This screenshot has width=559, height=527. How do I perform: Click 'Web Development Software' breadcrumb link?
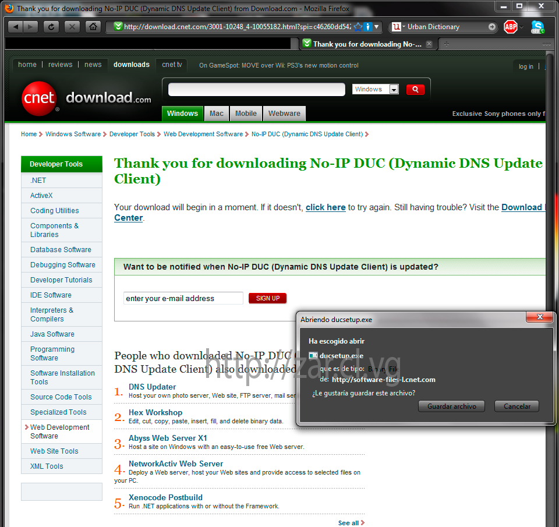(x=203, y=134)
